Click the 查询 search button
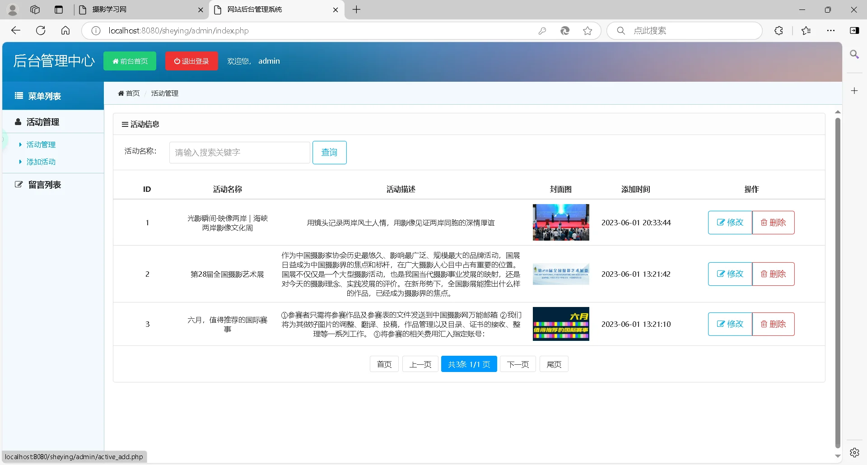Image resolution: width=867 pixels, height=465 pixels. click(x=329, y=152)
